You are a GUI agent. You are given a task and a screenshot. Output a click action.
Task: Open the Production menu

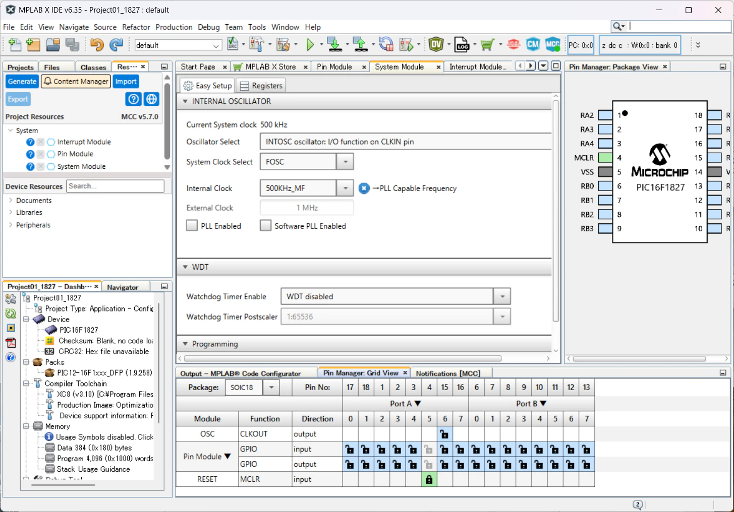click(174, 27)
